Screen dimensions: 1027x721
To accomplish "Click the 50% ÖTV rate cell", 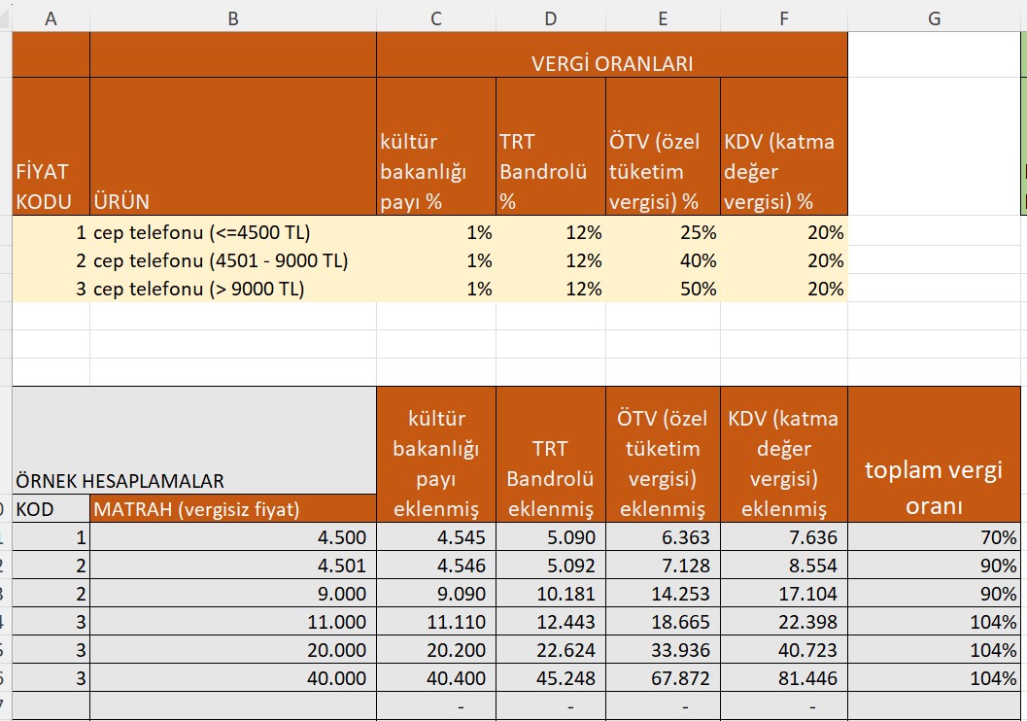I will (x=663, y=289).
